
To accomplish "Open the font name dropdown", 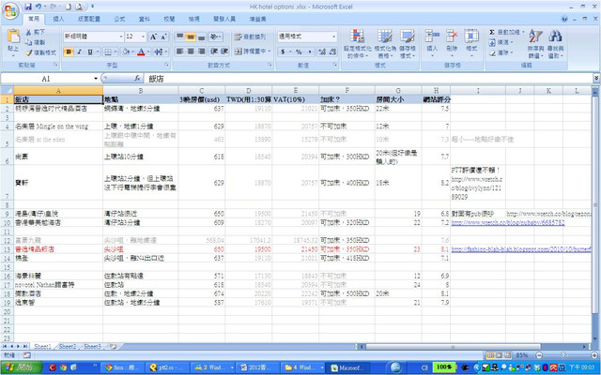I will click(x=121, y=37).
